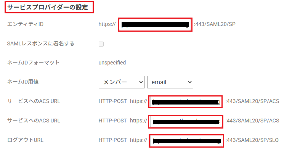Click the エンティティID hostname input field
Viewport: 308px width, 156px height.
coord(155,24)
